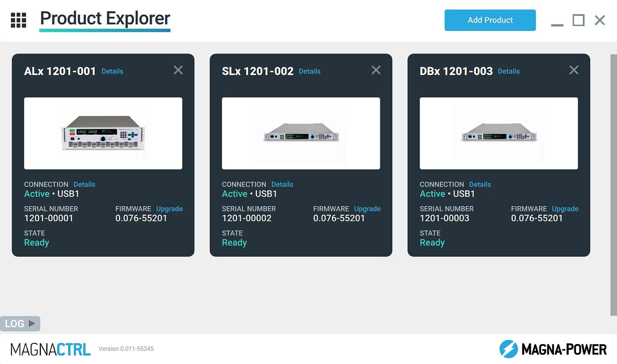The height and width of the screenshot is (364, 617).
Task: Upgrade firmware on DBx 1201-003
Action: pyautogui.click(x=565, y=209)
